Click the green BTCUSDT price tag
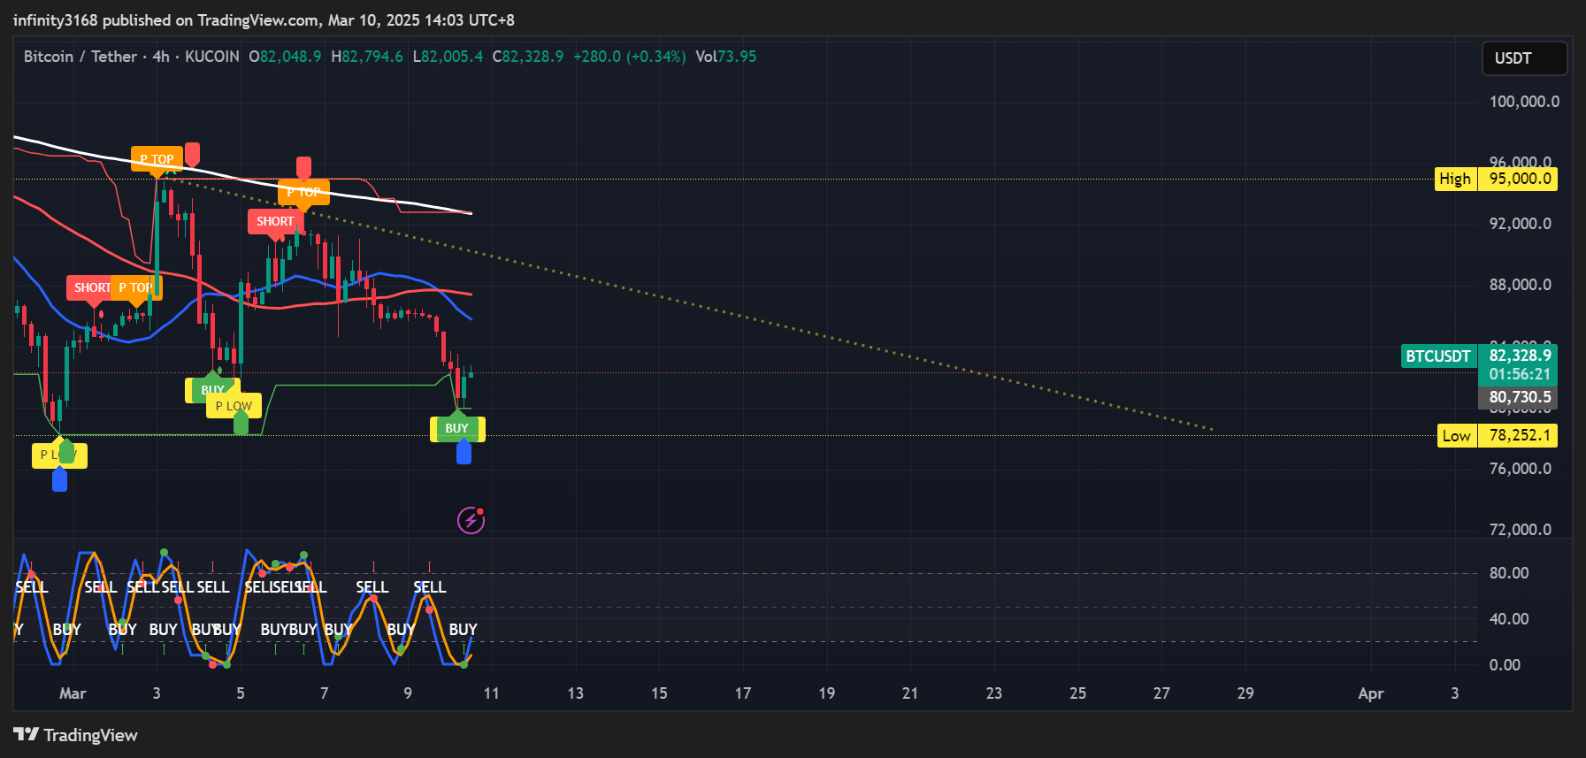The height and width of the screenshot is (758, 1586). pos(1438,356)
